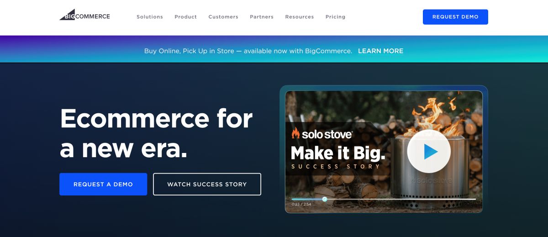Click the SUCCESS STORY caption in video

click(336, 167)
